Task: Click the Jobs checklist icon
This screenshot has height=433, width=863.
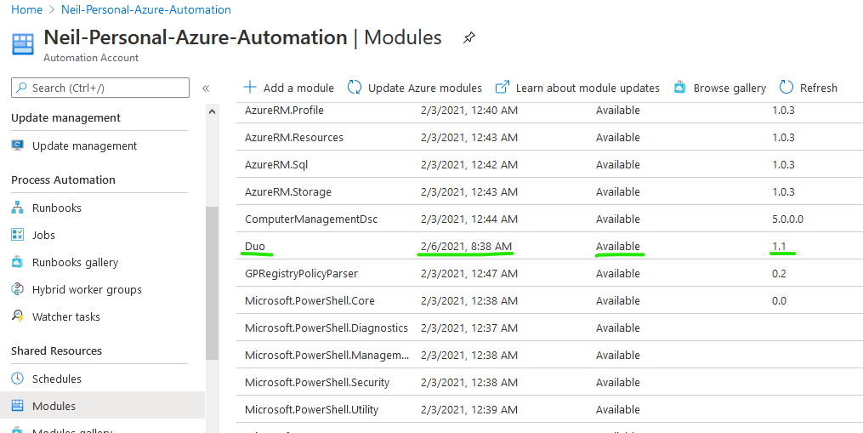Action: point(18,235)
